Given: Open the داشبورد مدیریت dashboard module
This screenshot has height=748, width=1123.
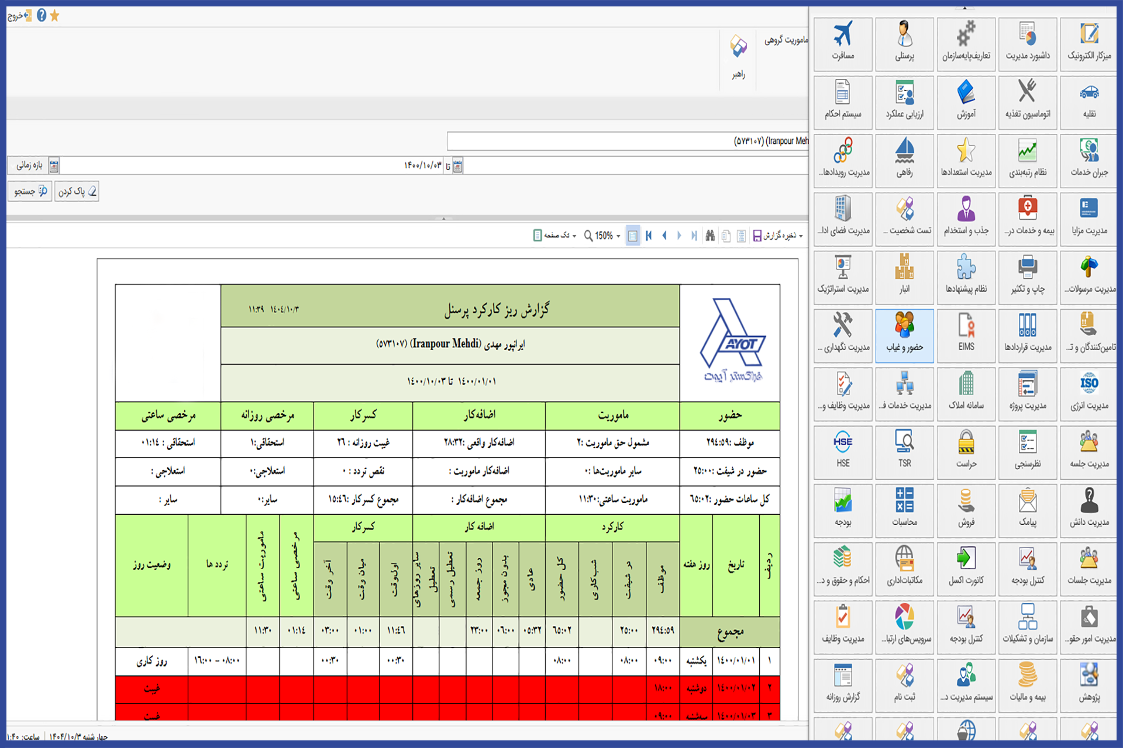Looking at the screenshot, I should point(1028,44).
